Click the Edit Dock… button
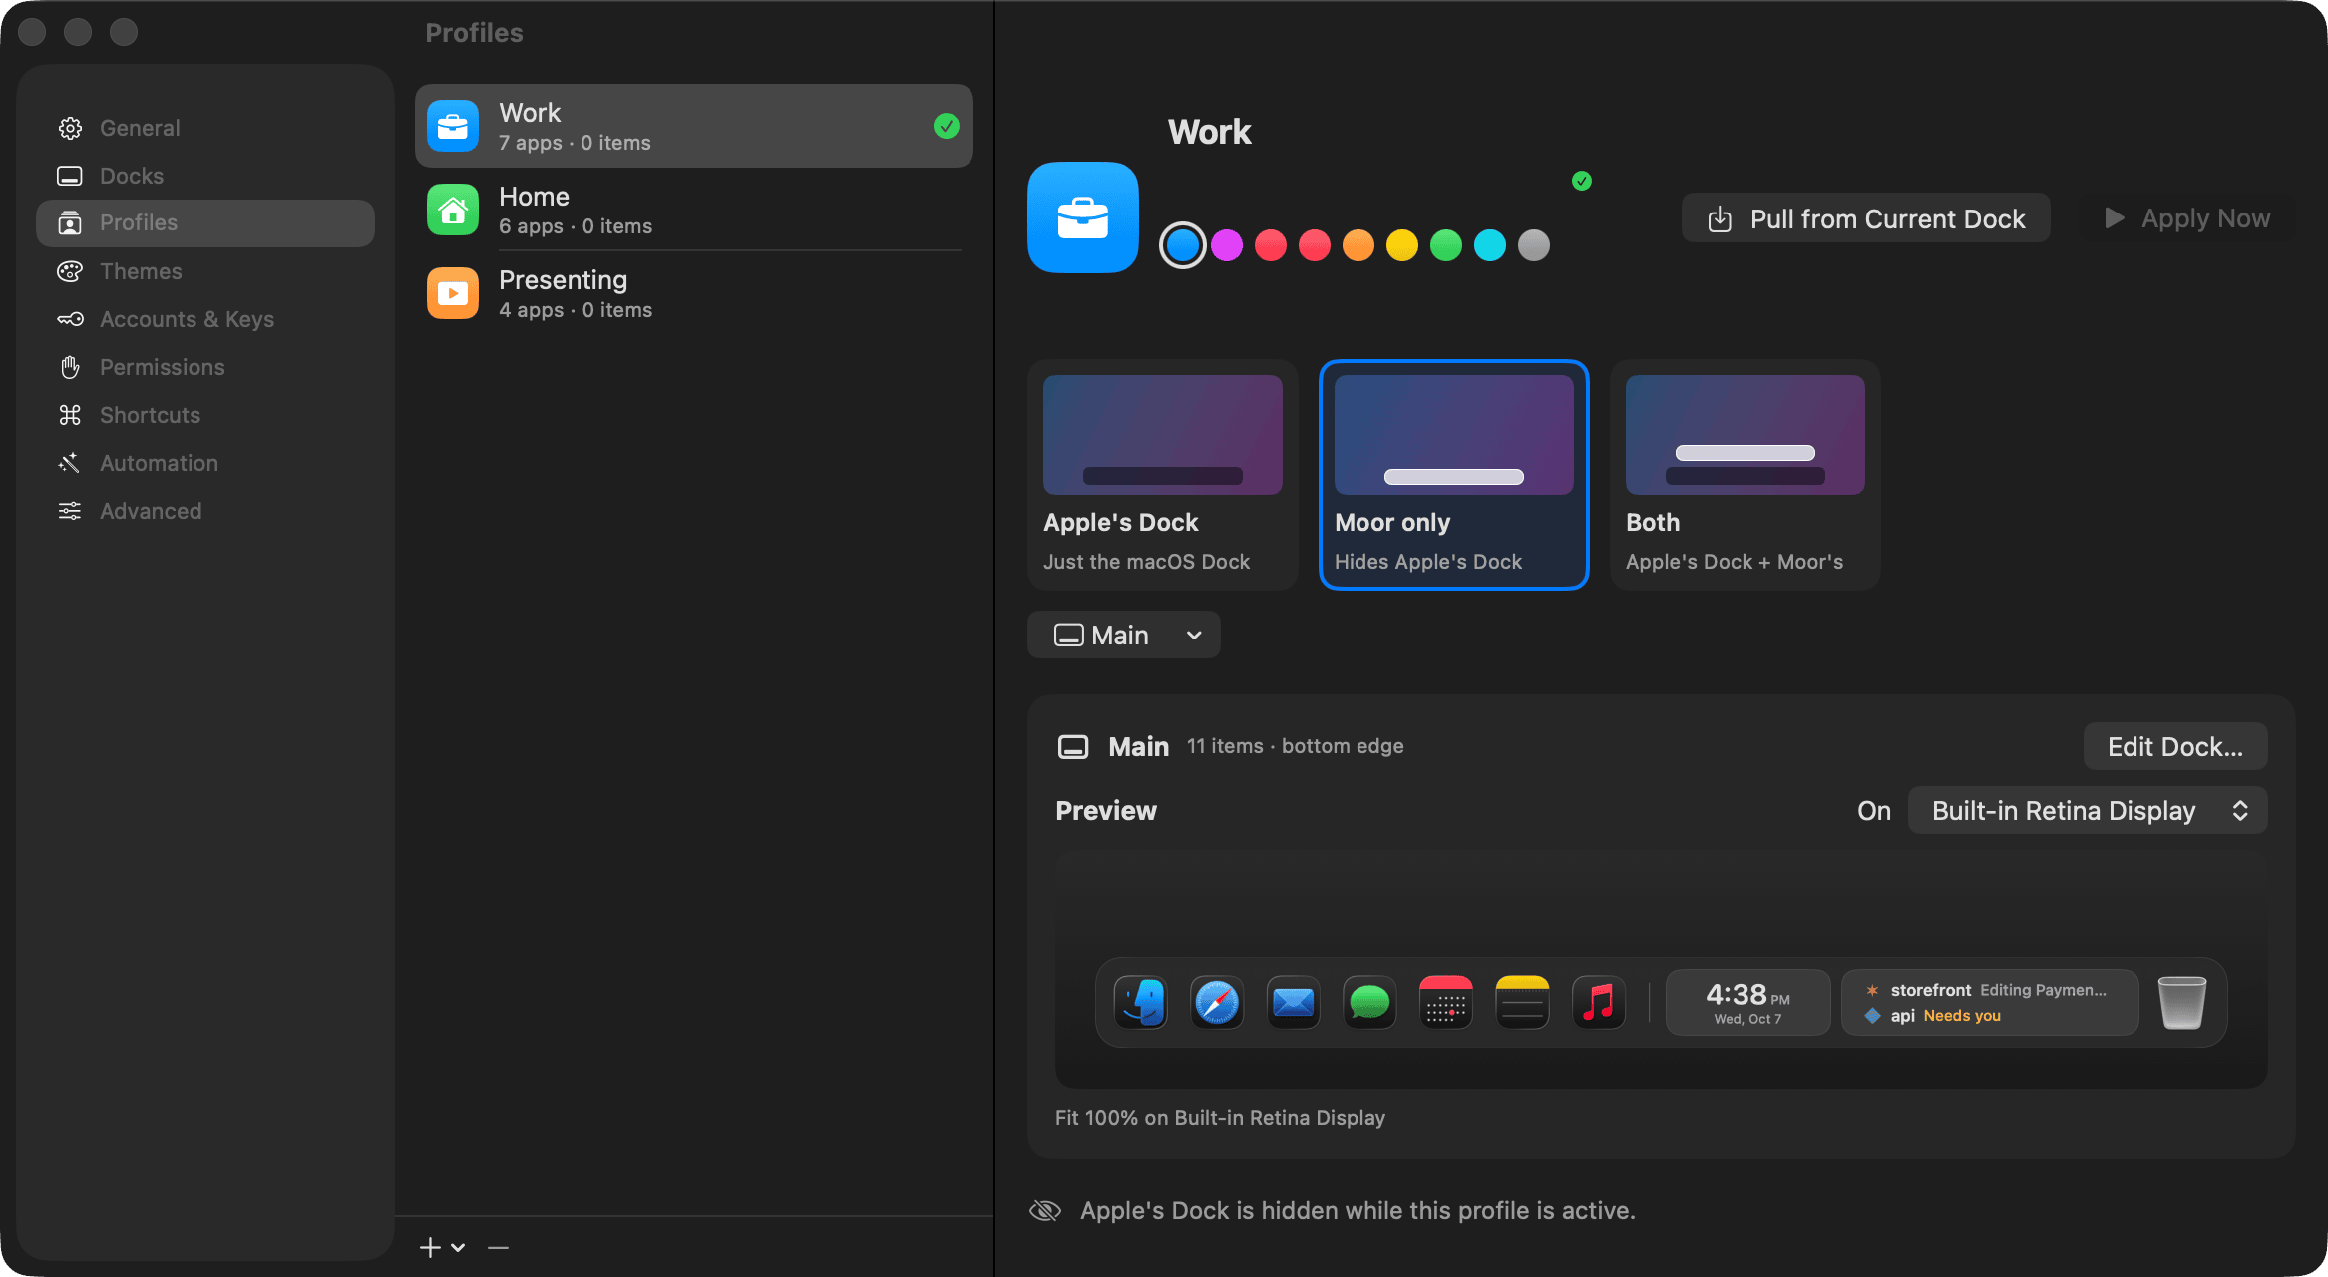This screenshot has height=1277, width=2328. (x=2175, y=746)
